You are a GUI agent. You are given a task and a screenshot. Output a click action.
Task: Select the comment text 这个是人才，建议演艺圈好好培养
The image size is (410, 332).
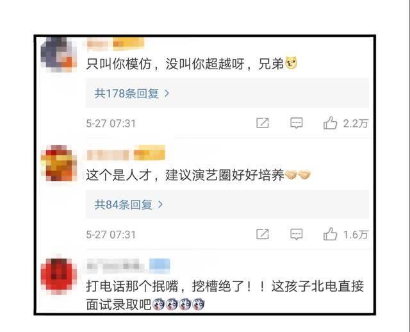tap(185, 175)
